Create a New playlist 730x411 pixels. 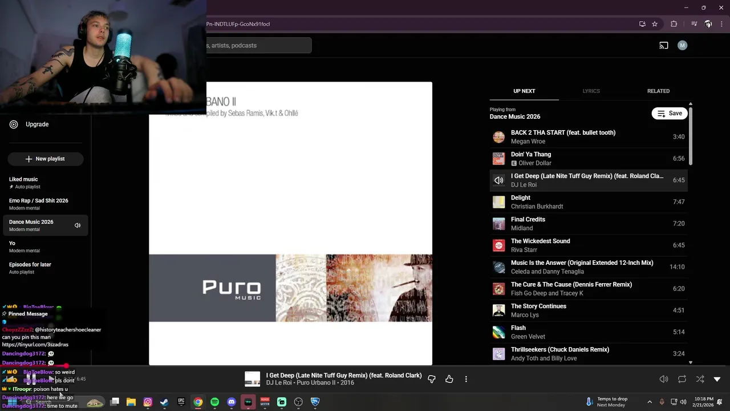click(46, 159)
